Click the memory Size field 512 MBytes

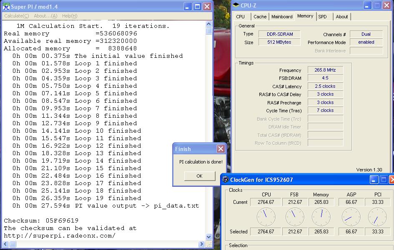point(280,42)
